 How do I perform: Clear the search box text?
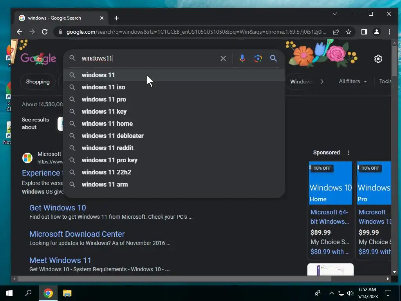point(223,58)
